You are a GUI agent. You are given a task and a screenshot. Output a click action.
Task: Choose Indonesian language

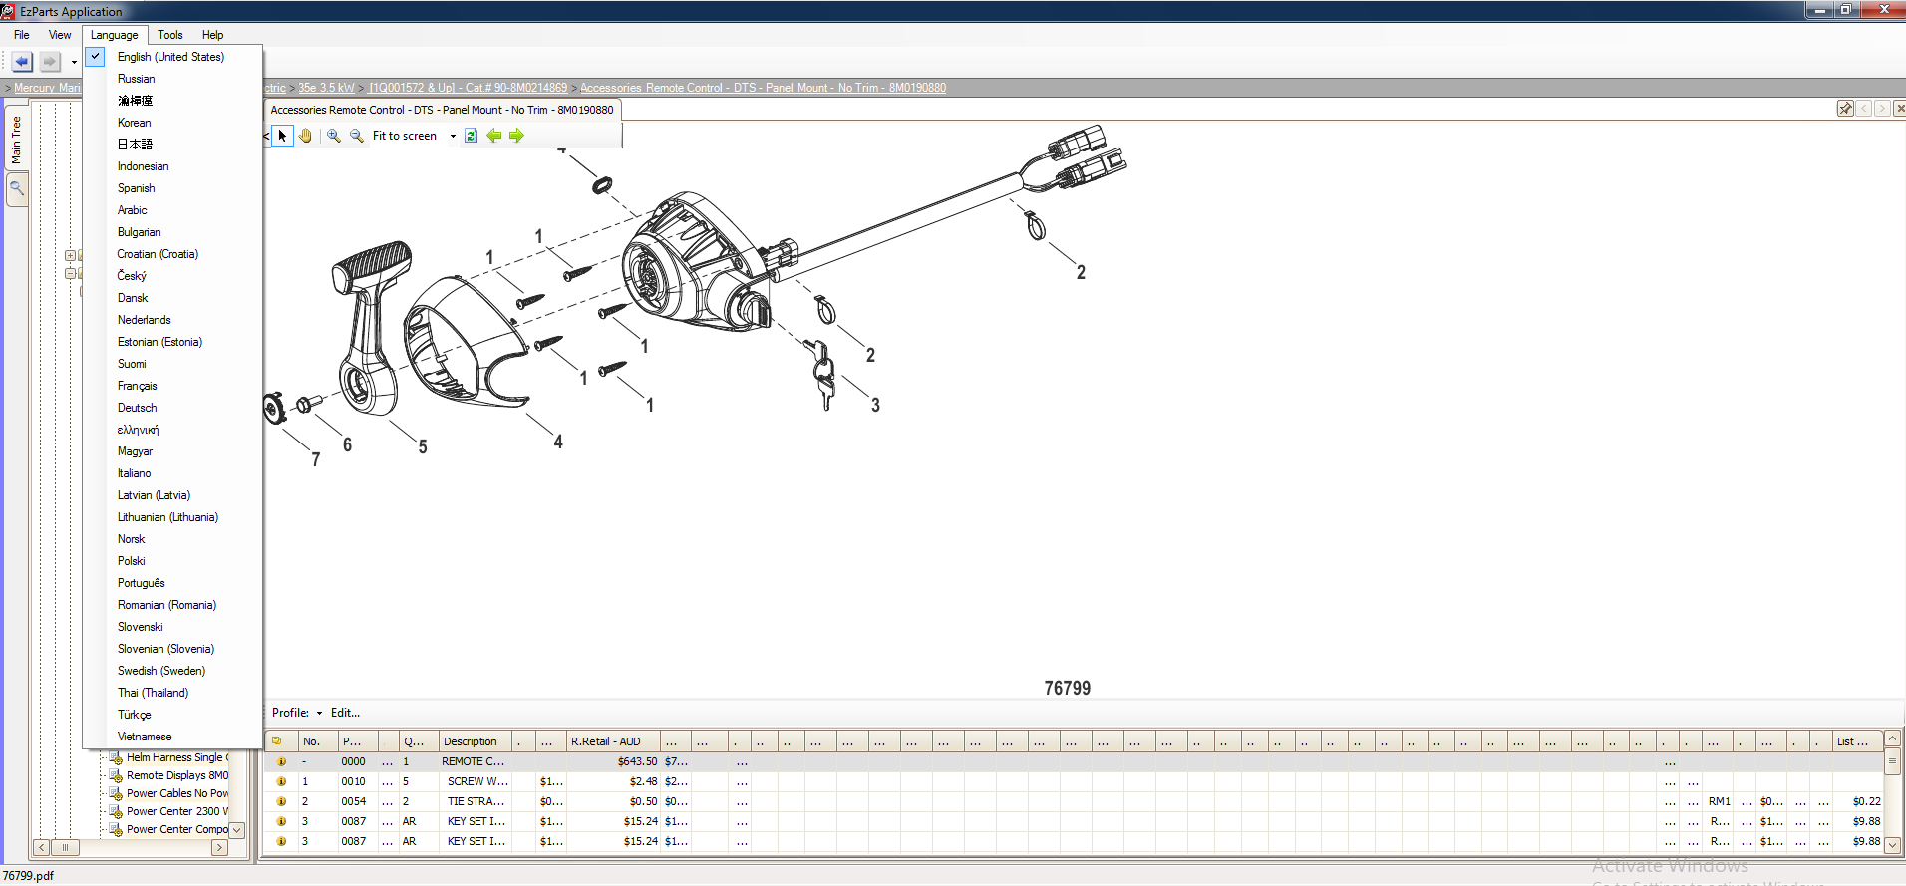click(x=143, y=166)
